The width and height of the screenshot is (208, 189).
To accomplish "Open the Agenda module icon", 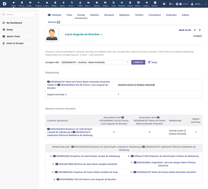I will (97, 3).
